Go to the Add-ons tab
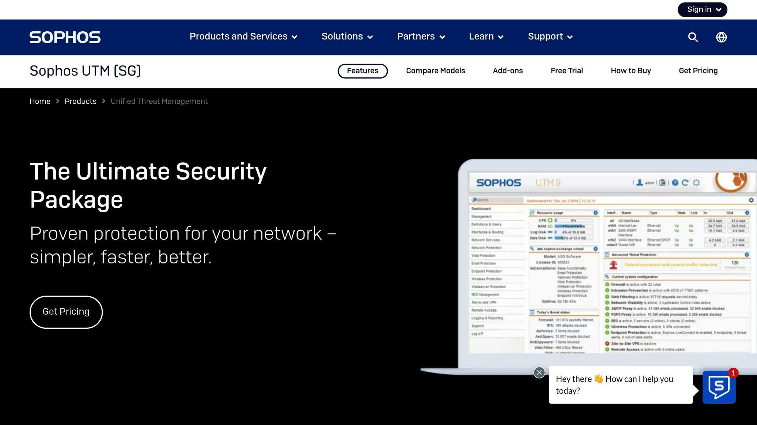Image resolution: width=757 pixels, height=425 pixels. pyautogui.click(x=508, y=71)
